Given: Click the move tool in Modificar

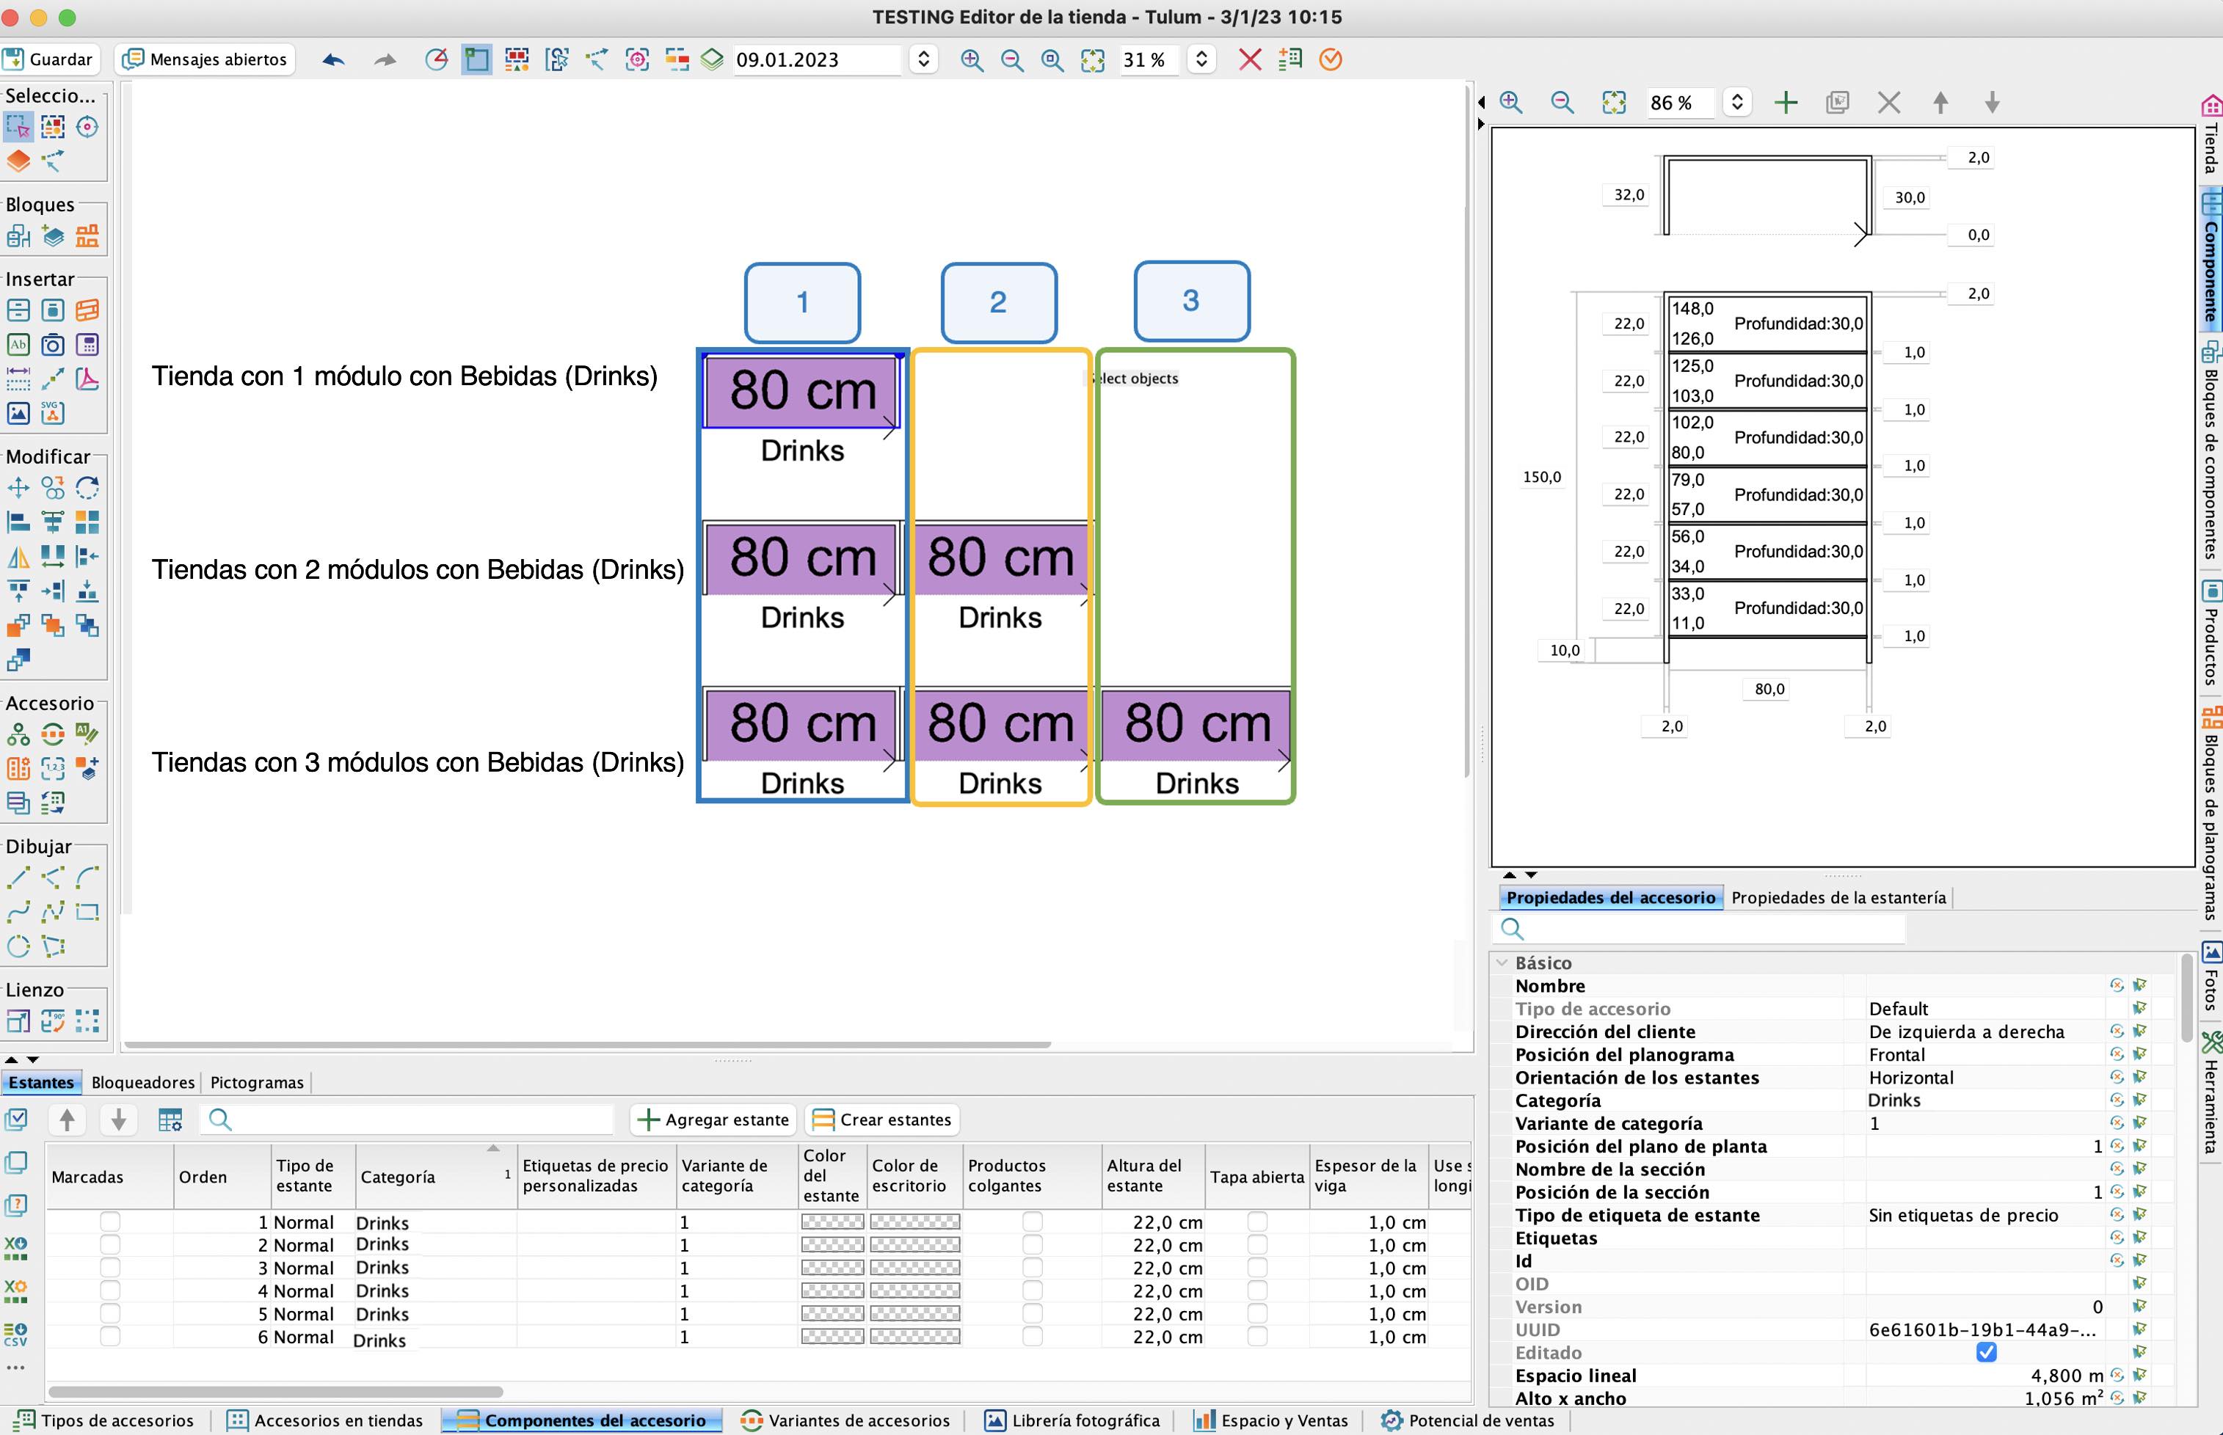Looking at the screenshot, I should coord(18,487).
